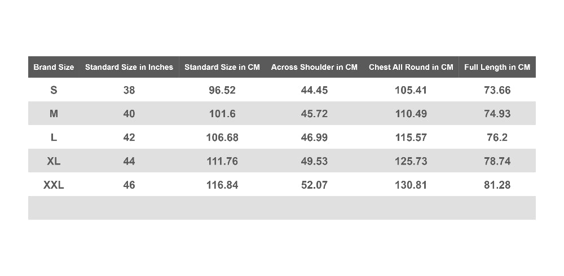Click the 46.99 across shoulder value
Screen dimensions: 564x276
[x=314, y=137]
